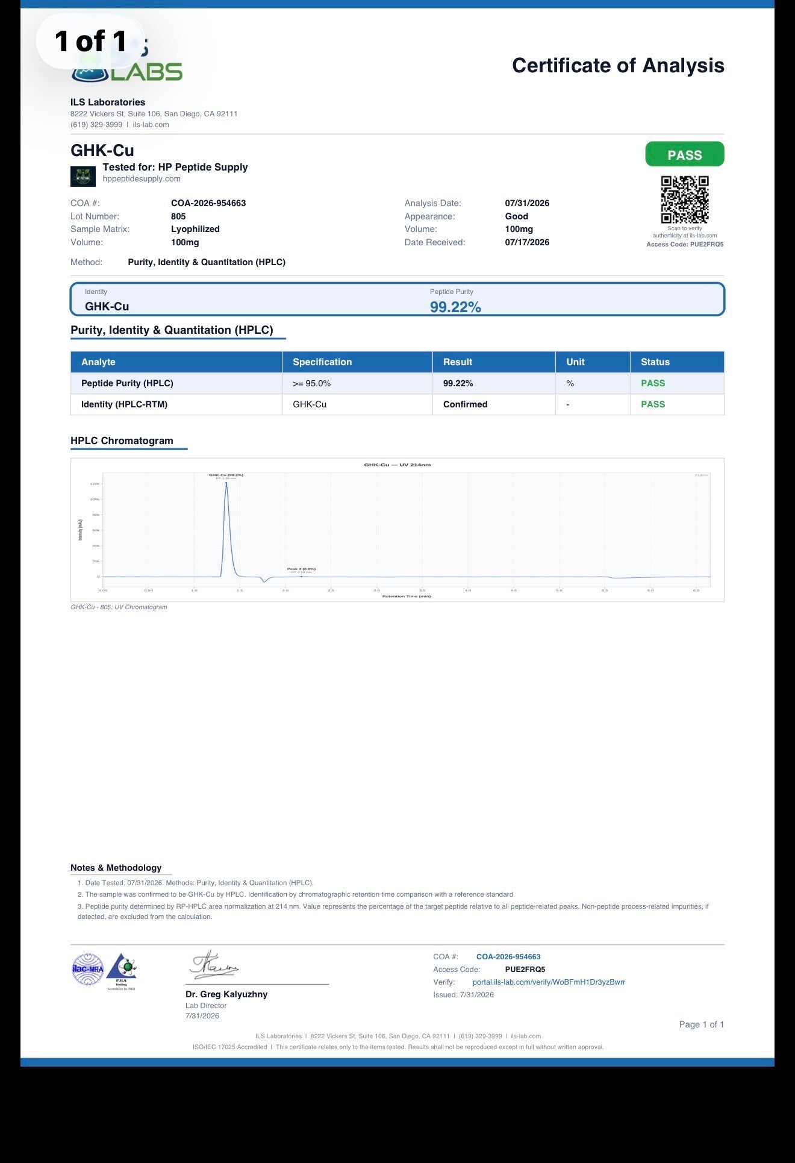Image resolution: width=795 pixels, height=1163 pixels.
Task: Click the bold COA-2026-954663 value in the header
Action: [208, 203]
